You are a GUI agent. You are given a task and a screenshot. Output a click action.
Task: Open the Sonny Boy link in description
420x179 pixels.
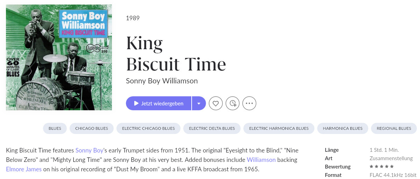90,151
